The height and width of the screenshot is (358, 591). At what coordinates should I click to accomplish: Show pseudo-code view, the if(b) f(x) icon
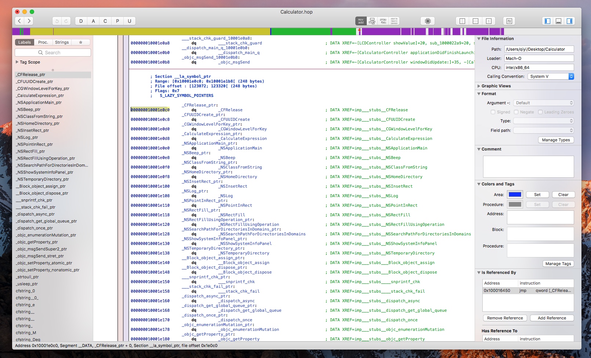coord(383,21)
